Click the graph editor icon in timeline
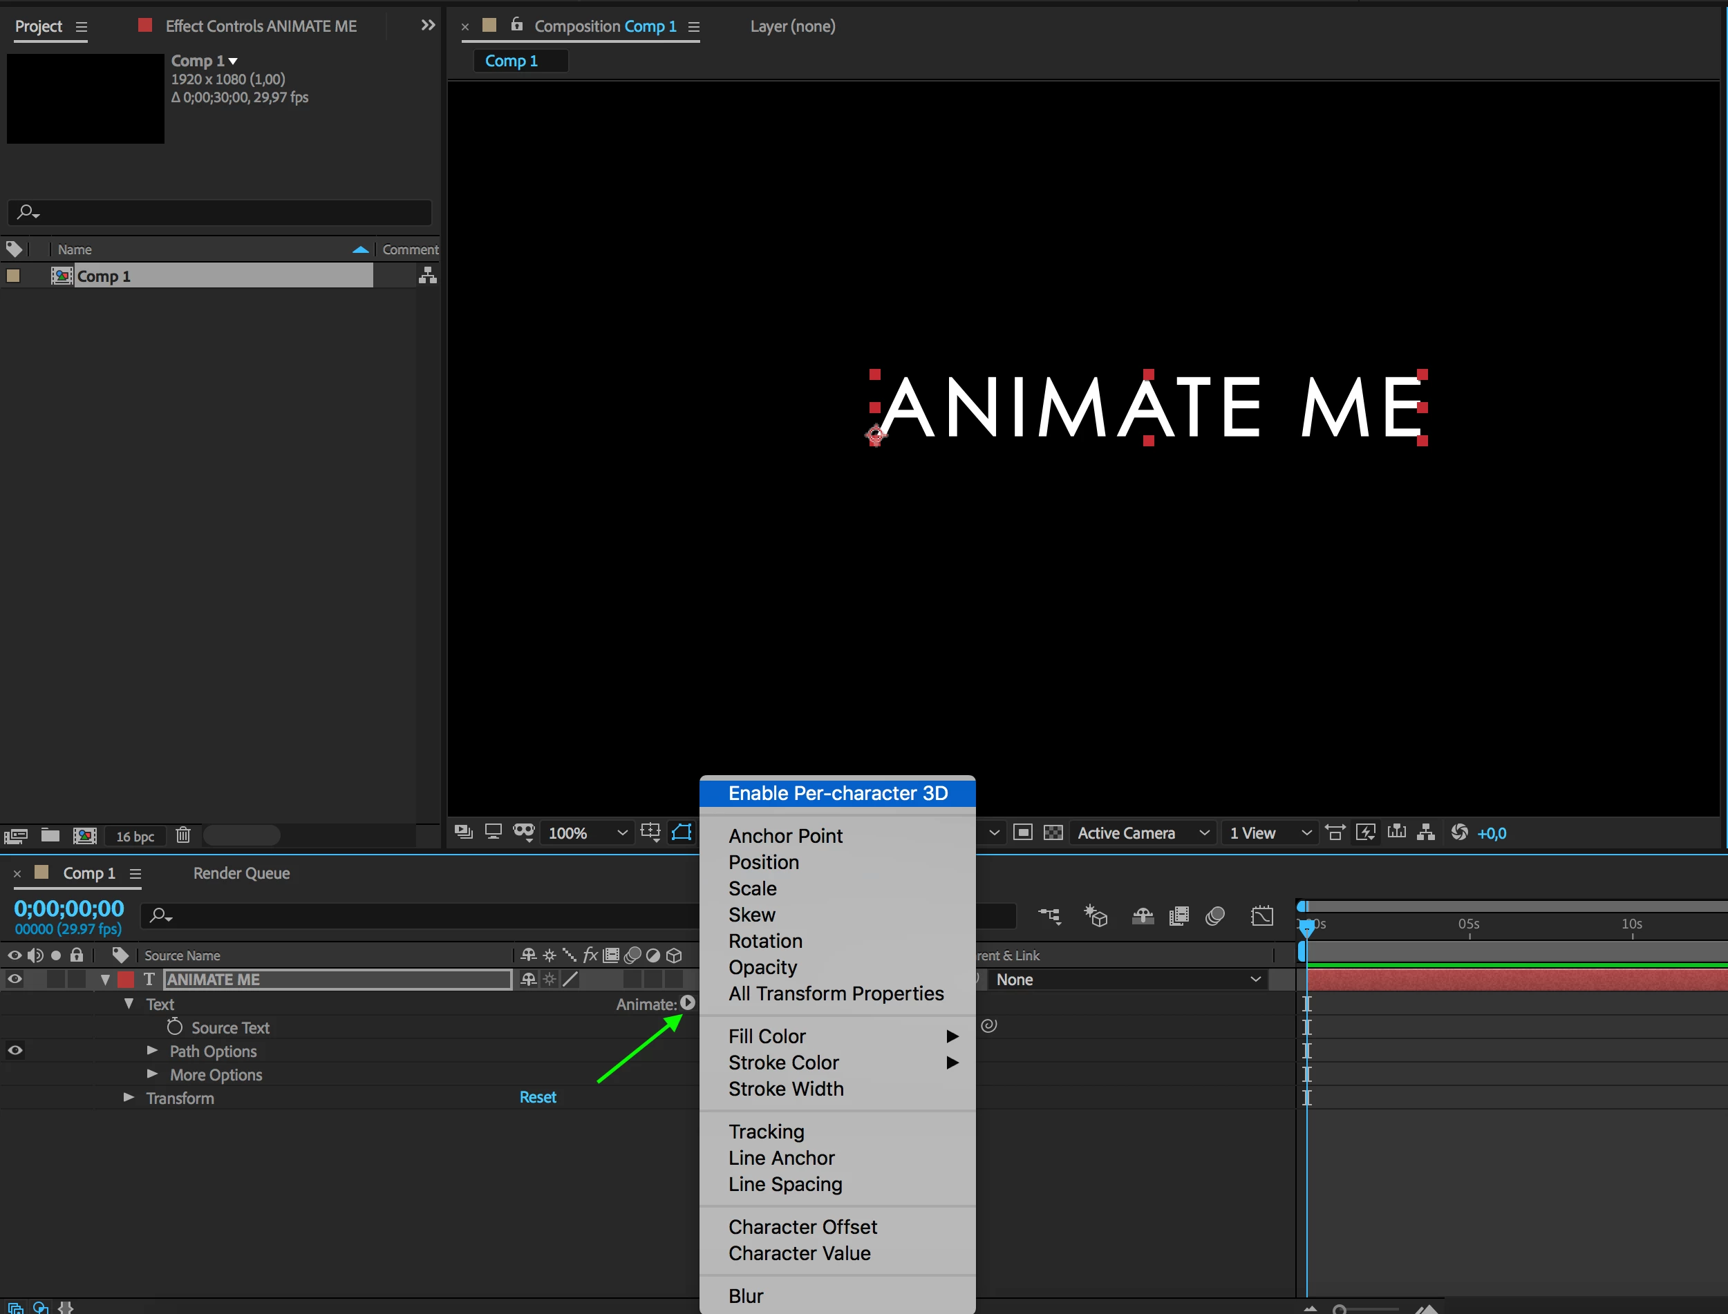 1261,916
